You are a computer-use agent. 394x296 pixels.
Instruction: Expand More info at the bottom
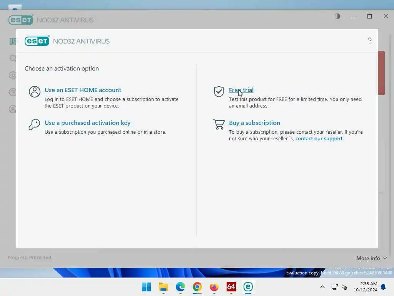point(371,259)
